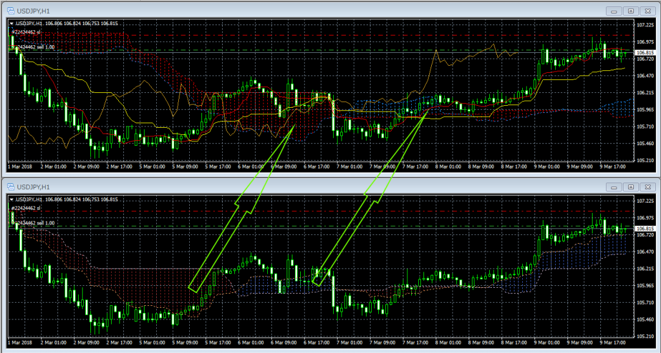Maximize the top USDJPY,H1 chart window
Screen dimensions: 661x353
[629, 10]
